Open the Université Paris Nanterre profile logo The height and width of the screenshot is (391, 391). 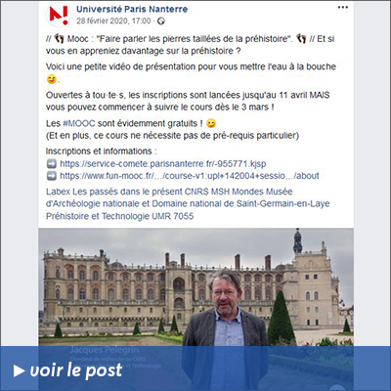59,15
